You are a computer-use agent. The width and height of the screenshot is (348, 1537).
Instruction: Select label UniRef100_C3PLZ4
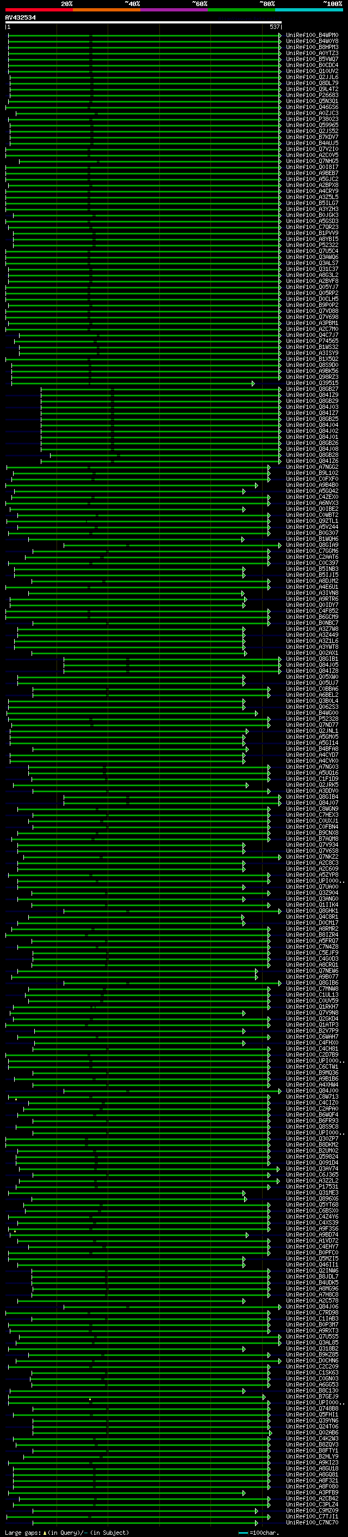(312, 1504)
